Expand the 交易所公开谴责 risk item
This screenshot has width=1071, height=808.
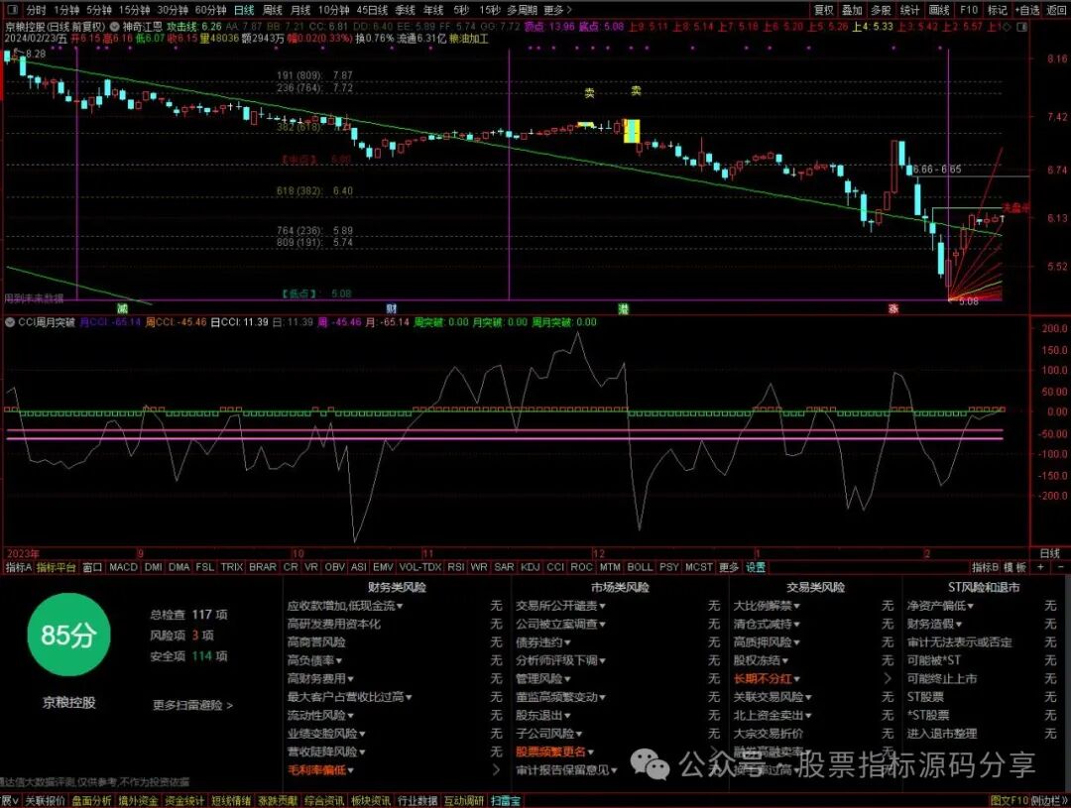560,606
